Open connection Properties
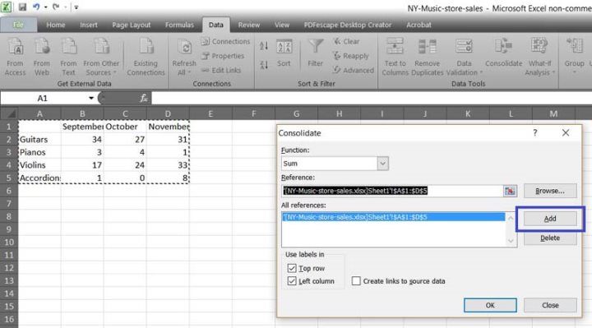 [x=223, y=56]
